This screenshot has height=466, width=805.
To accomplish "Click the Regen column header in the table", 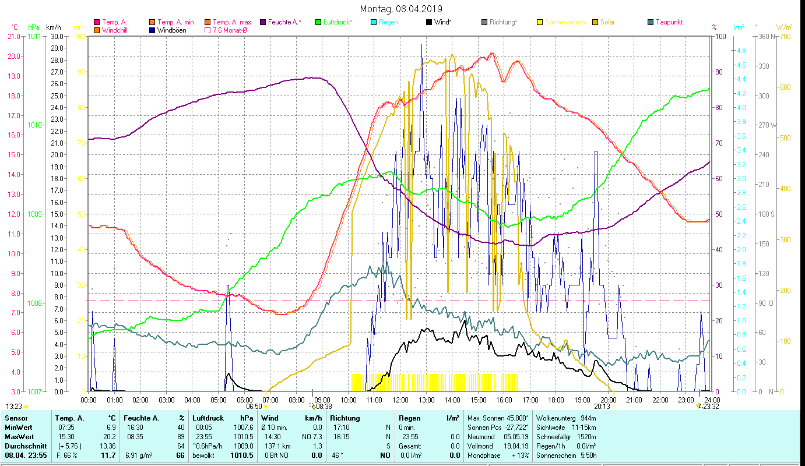I will click(410, 418).
